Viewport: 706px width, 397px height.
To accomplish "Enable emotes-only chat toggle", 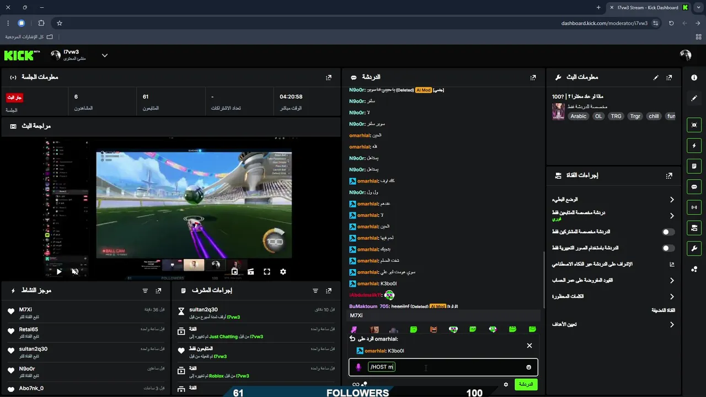I will pos(668,248).
